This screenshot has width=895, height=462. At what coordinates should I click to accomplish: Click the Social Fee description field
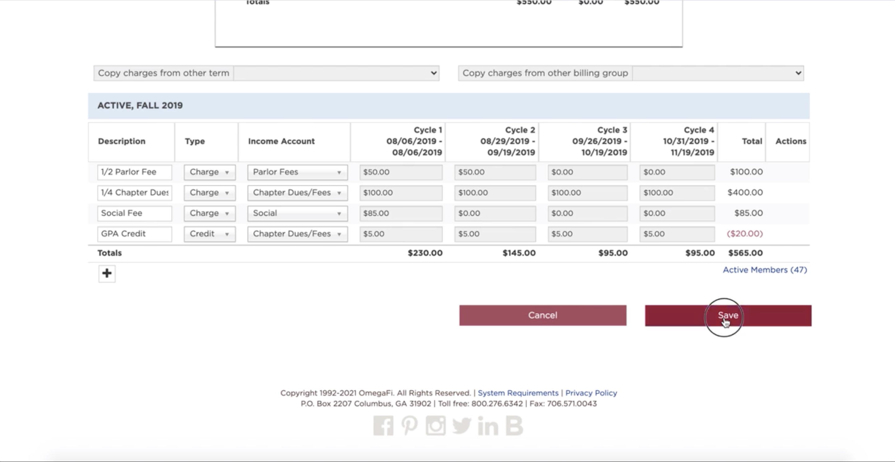point(135,214)
